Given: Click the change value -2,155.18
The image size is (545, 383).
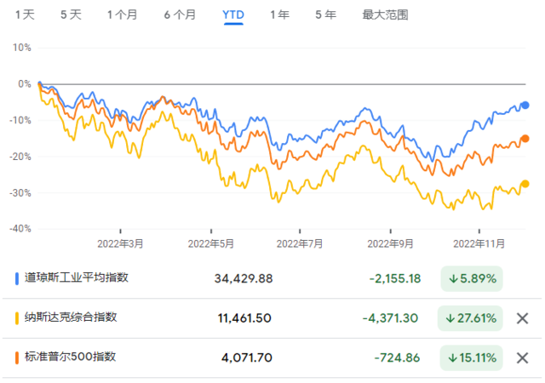Looking at the screenshot, I should click(395, 278).
